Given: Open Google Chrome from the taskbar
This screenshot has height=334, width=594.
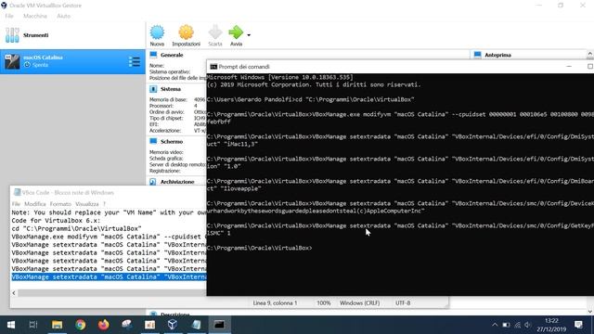Looking at the screenshot, I should click(x=81, y=325).
